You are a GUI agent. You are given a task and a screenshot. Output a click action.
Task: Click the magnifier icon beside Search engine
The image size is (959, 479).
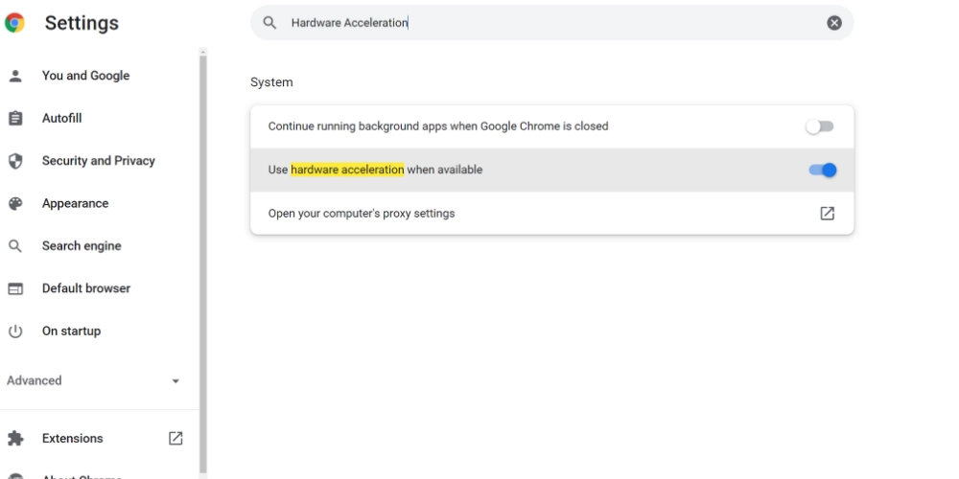[x=15, y=246]
